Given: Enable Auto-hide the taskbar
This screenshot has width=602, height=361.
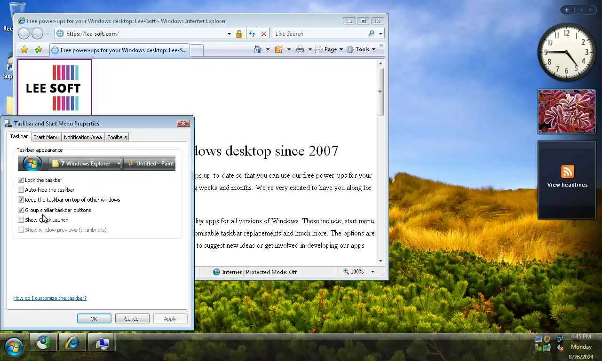Looking at the screenshot, I should pyautogui.click(x=21, y=189).
